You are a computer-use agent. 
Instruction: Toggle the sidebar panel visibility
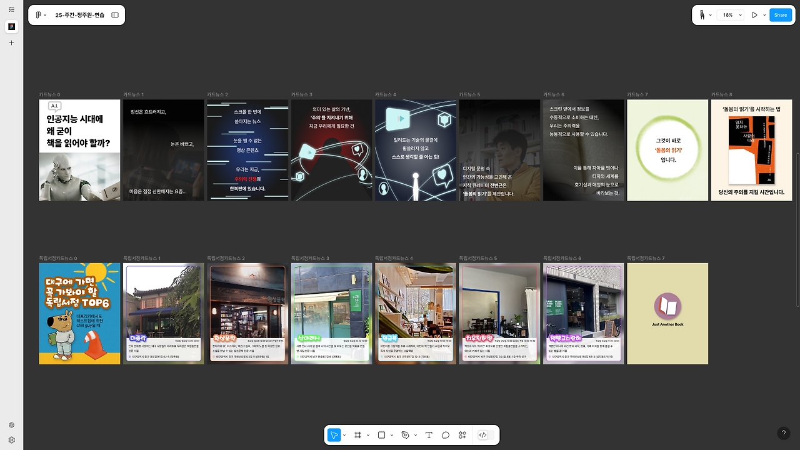(x=115, y=15)
